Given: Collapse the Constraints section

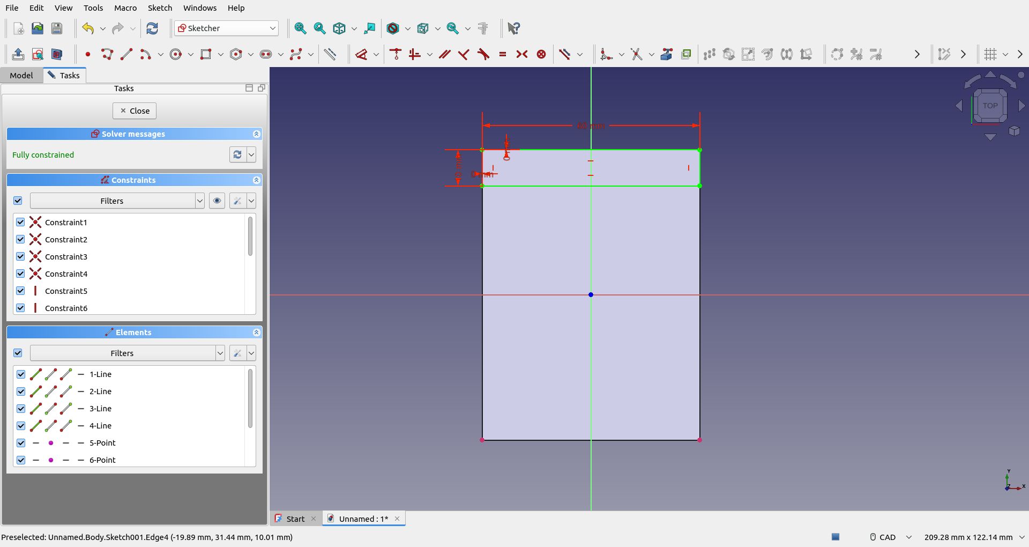Looking at the screenshot, I should coord(256,180).
